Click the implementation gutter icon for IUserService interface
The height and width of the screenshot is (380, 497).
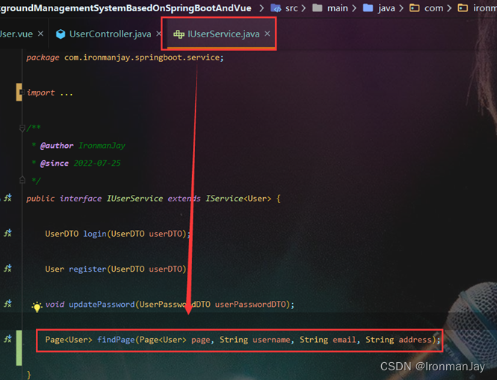(7, 198)
